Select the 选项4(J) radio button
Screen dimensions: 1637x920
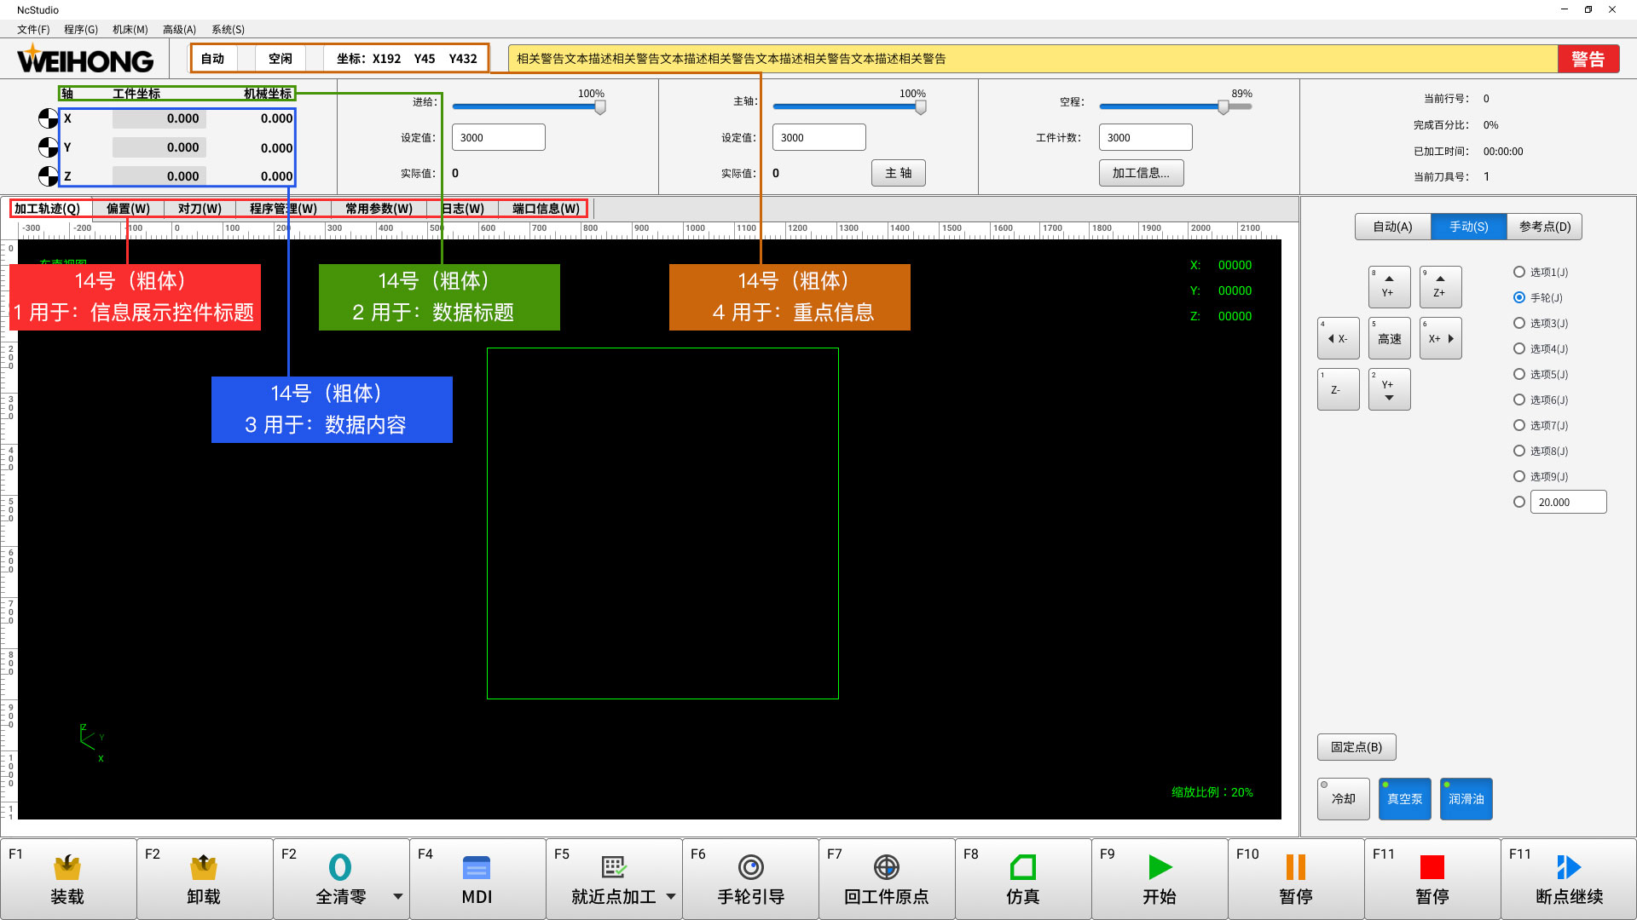point(1518,348)
